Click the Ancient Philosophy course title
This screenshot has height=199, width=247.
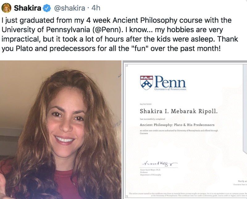[177, 125]
